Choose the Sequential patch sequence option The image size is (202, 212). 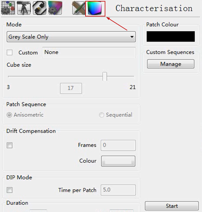click(x=102, y=115)
